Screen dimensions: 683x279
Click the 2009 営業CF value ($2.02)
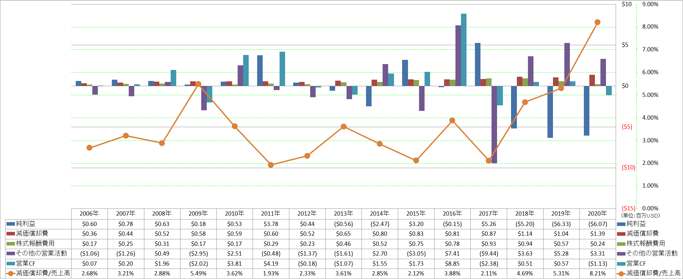tap(198, 264)
